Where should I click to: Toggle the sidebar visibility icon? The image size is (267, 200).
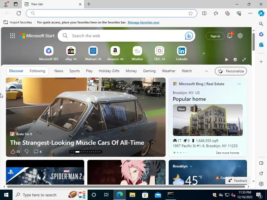pyautogui.click(x=261, y=163)
